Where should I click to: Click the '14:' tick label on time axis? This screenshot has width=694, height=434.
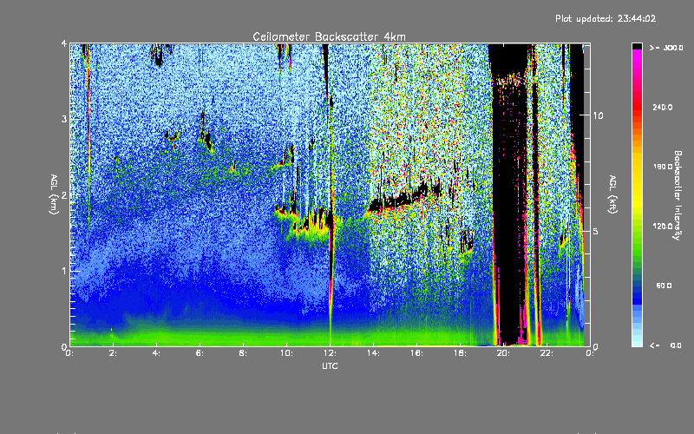(373, 353)
